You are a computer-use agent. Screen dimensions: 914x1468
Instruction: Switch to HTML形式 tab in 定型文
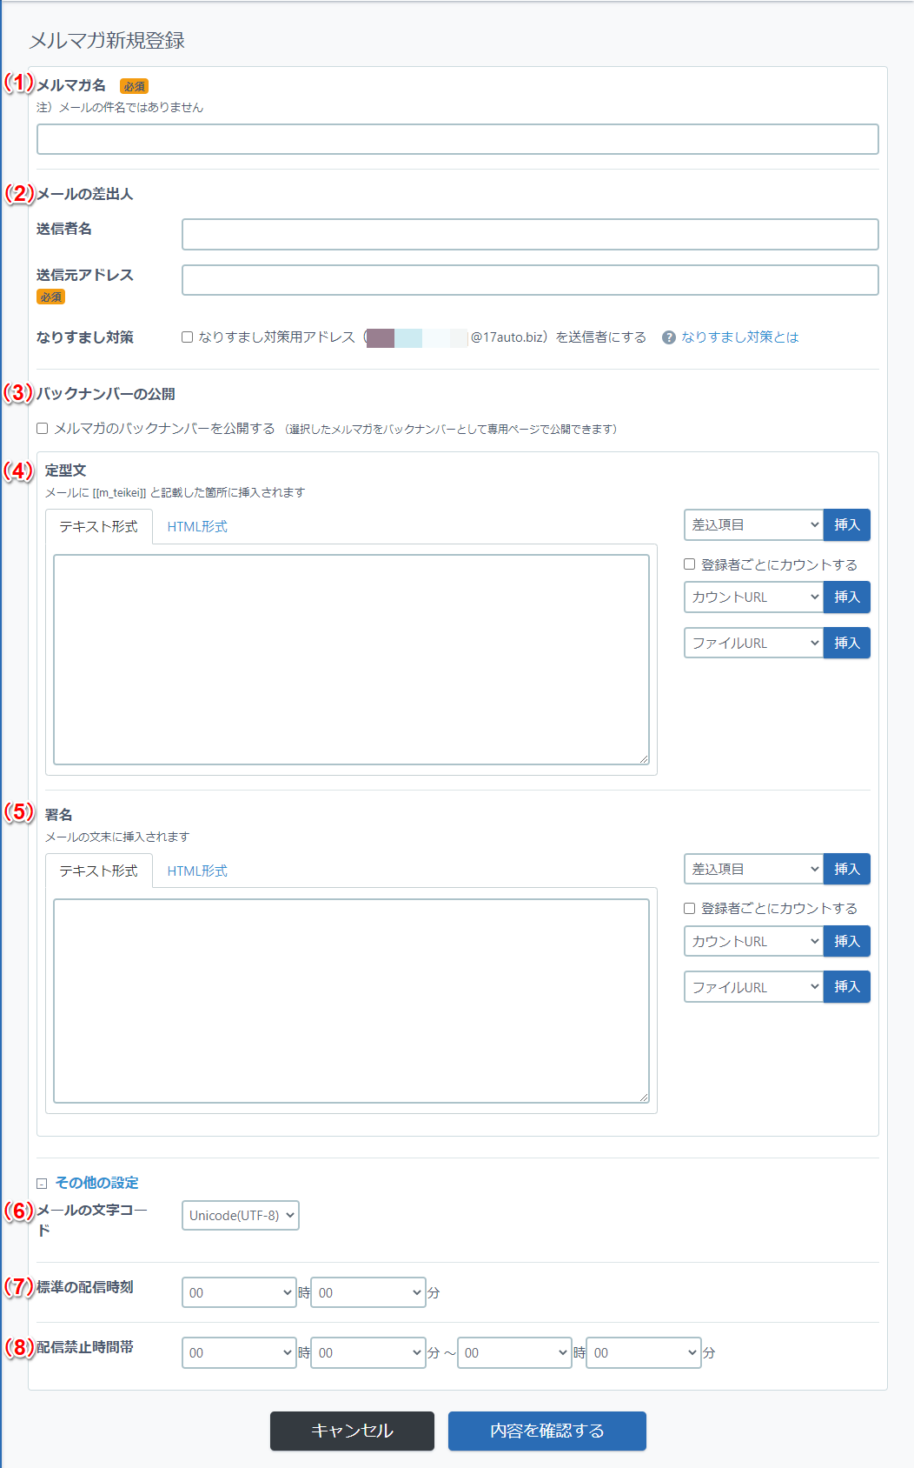pos(197,527)
